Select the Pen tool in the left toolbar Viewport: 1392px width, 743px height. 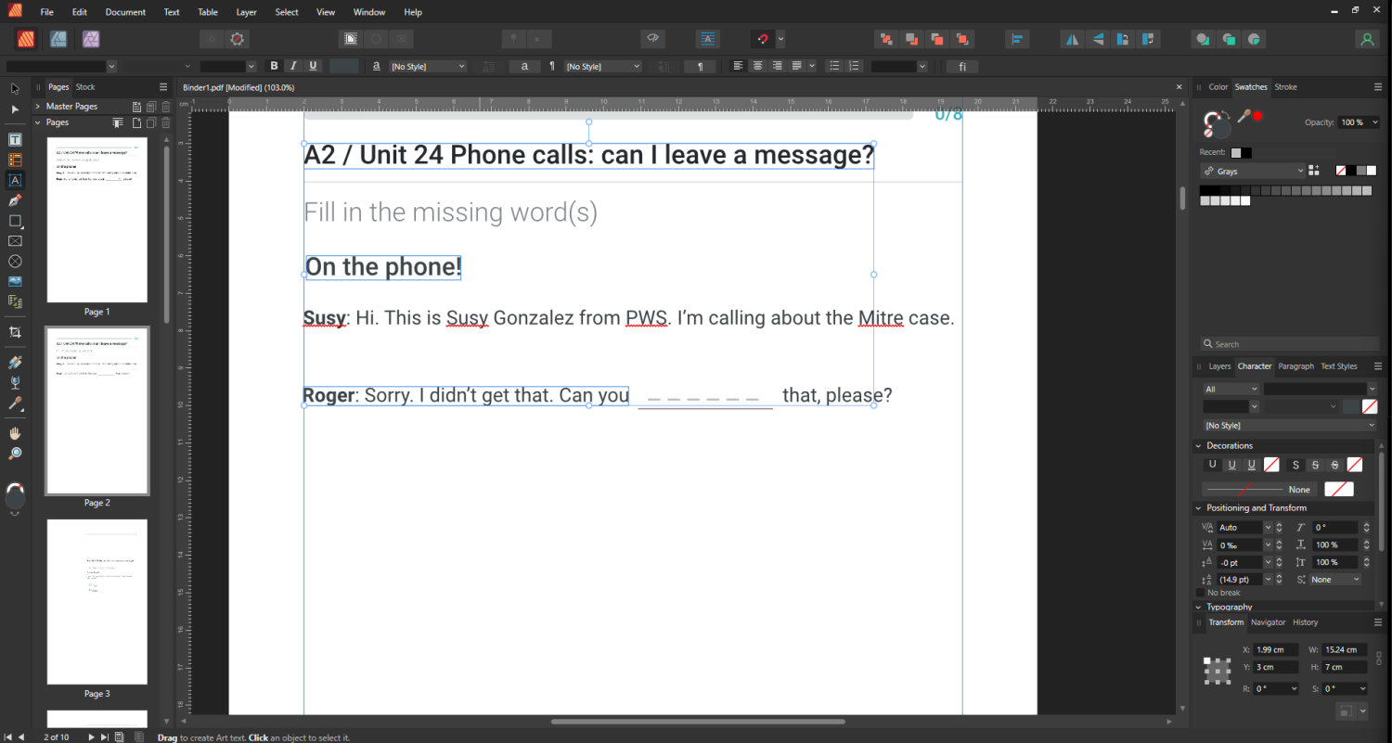15,200
